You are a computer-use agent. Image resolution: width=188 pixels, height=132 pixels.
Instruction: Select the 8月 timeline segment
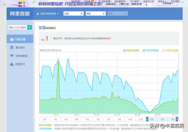coord(109,119)
